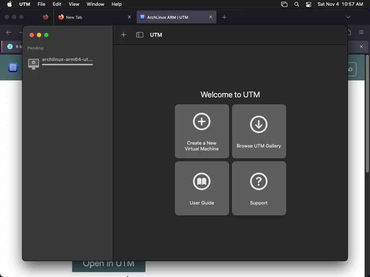Open the Edit menu

pyautogui.click(x=57, y=4)
